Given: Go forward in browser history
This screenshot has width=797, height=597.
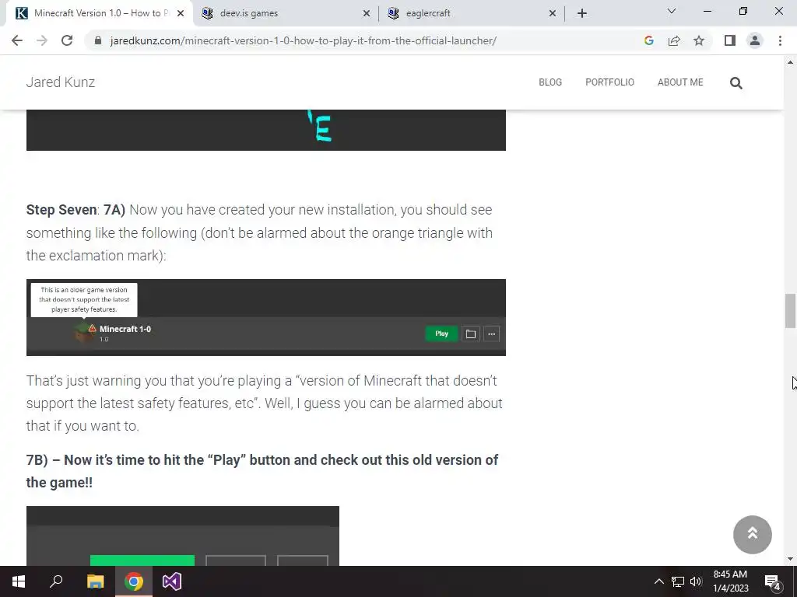Looking at the screenshot, I should [x=42, y=40].
